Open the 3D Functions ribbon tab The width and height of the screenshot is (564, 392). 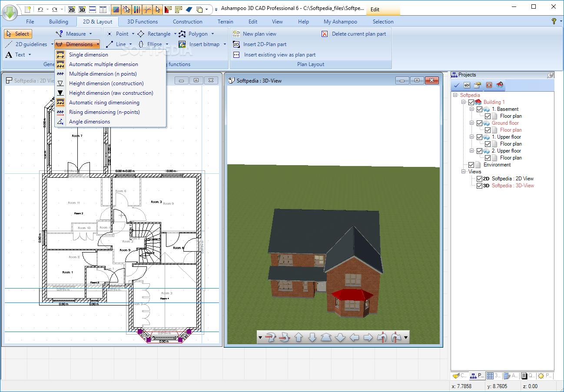pos(143,22)
